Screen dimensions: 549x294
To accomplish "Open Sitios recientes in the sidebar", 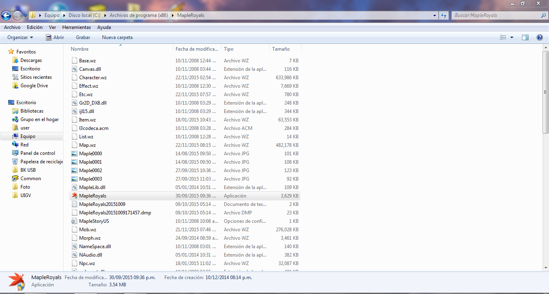I will [36, 77].
